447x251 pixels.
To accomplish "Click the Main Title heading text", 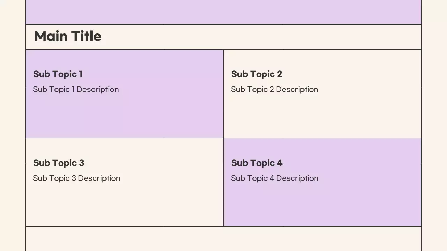I will point(68,36).
